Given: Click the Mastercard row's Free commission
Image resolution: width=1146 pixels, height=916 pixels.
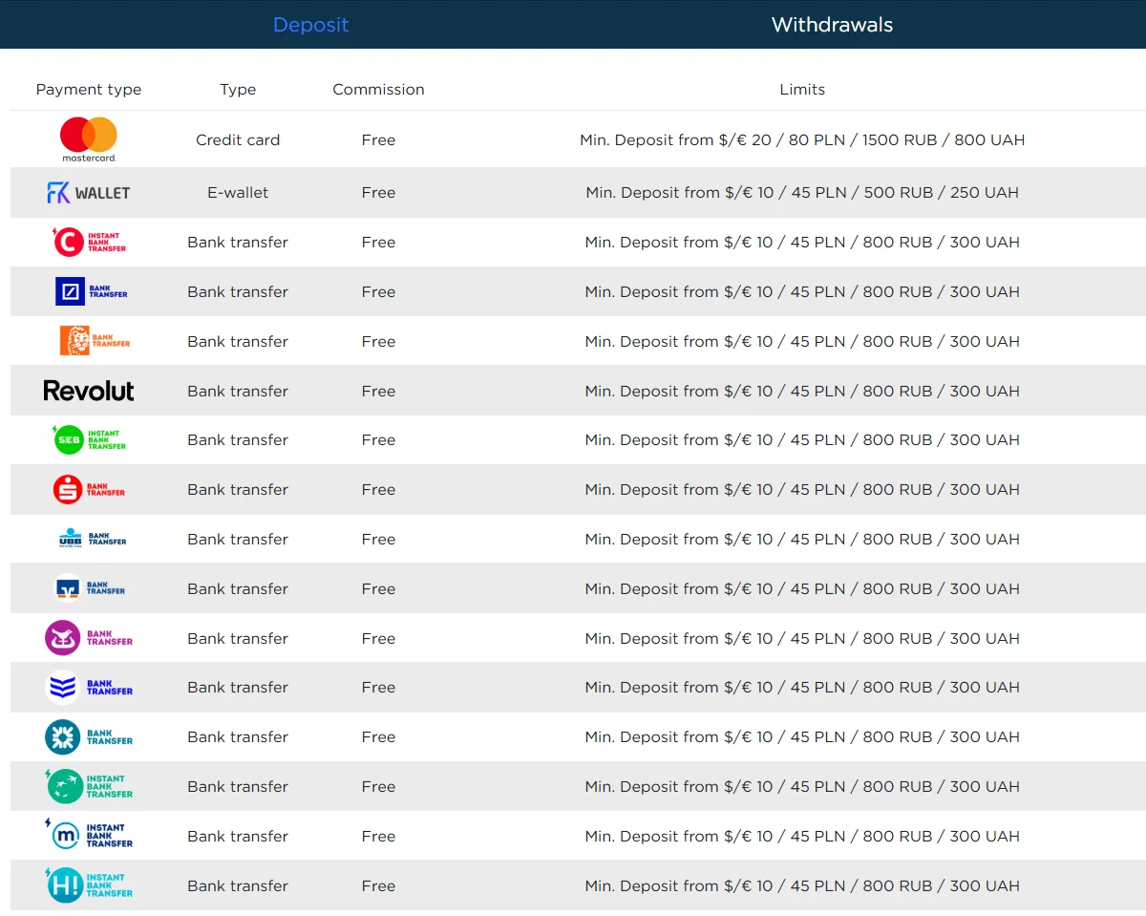Looking at the screenshot, I should (378, 139).
